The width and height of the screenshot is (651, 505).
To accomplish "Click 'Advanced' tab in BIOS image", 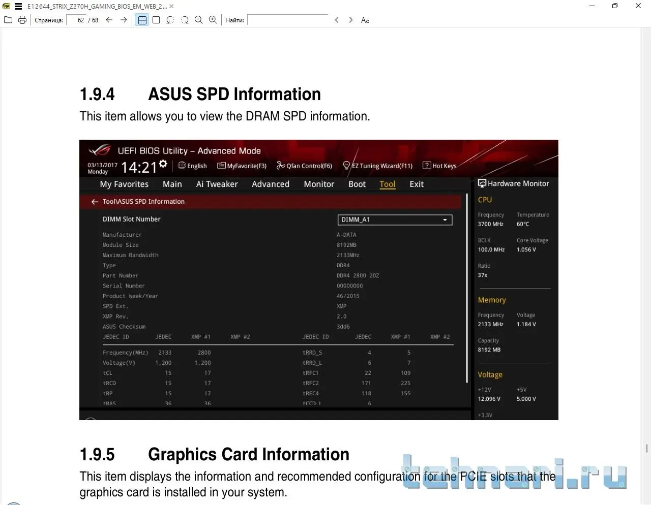I will 271,184.
